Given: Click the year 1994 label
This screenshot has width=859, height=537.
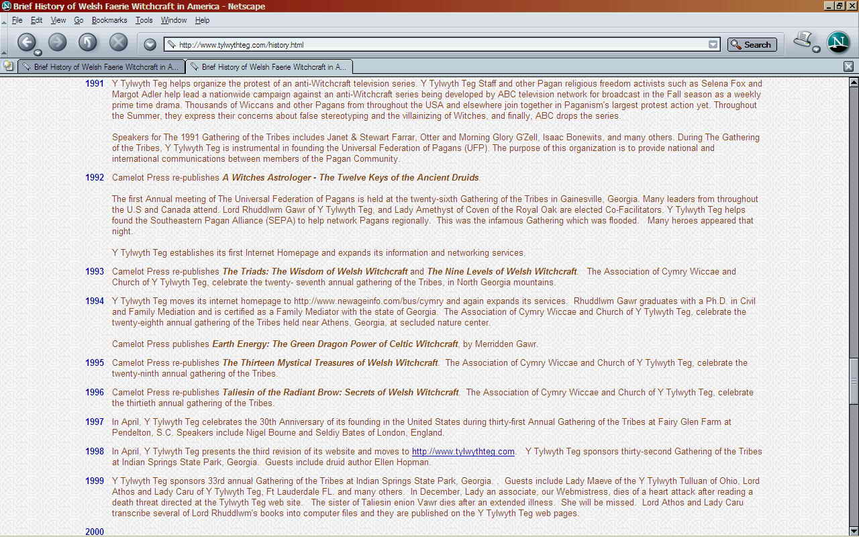Looking at the screenshot, I should coord(95,301).
